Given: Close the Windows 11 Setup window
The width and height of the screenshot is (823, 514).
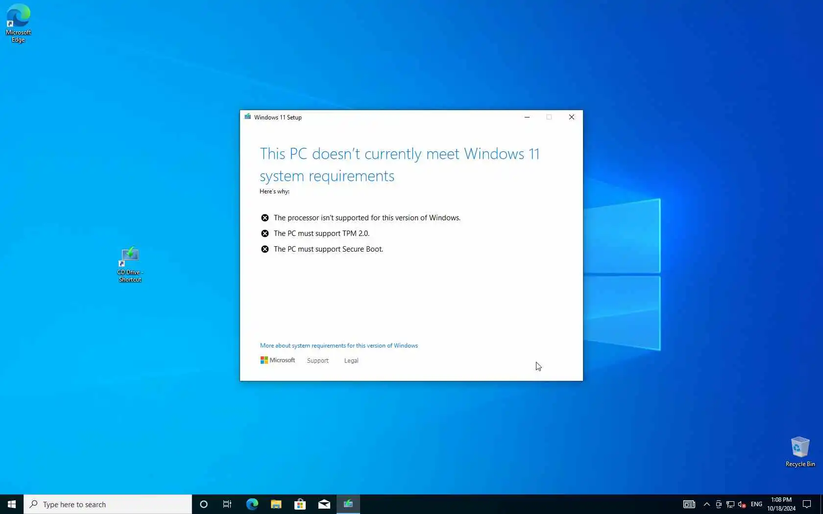Looking at the screenshot, I should click(x=572, y=117).
